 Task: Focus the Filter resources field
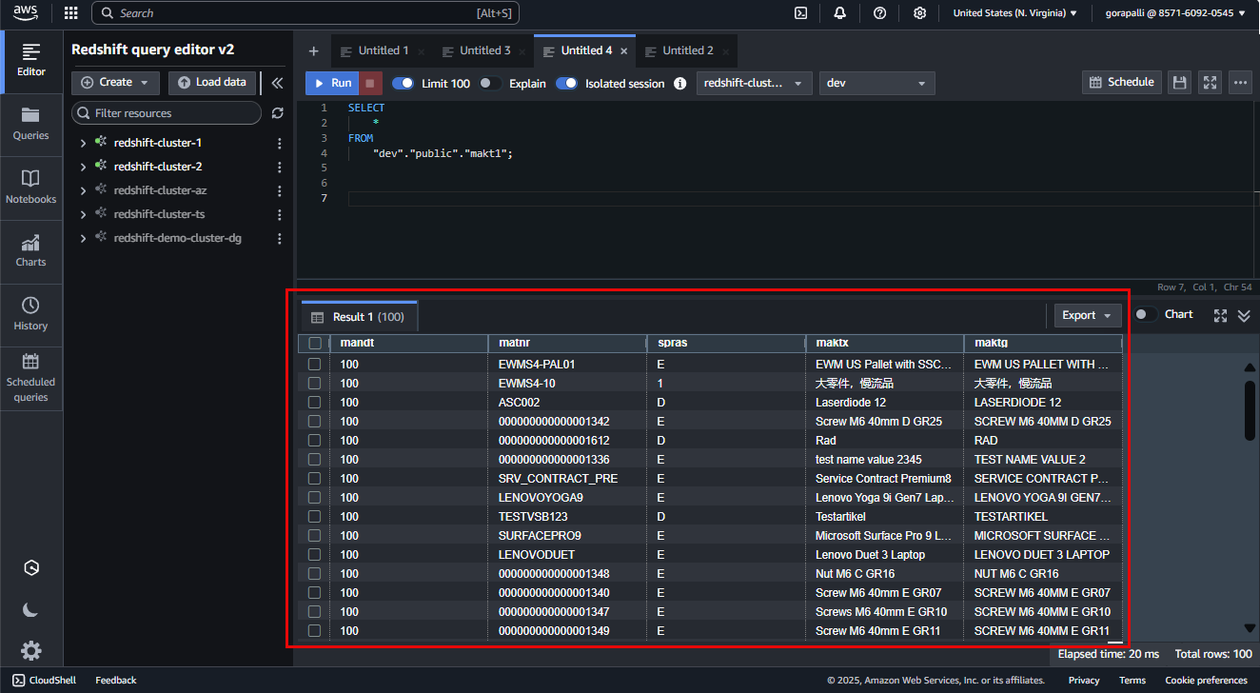pos(167,113)
